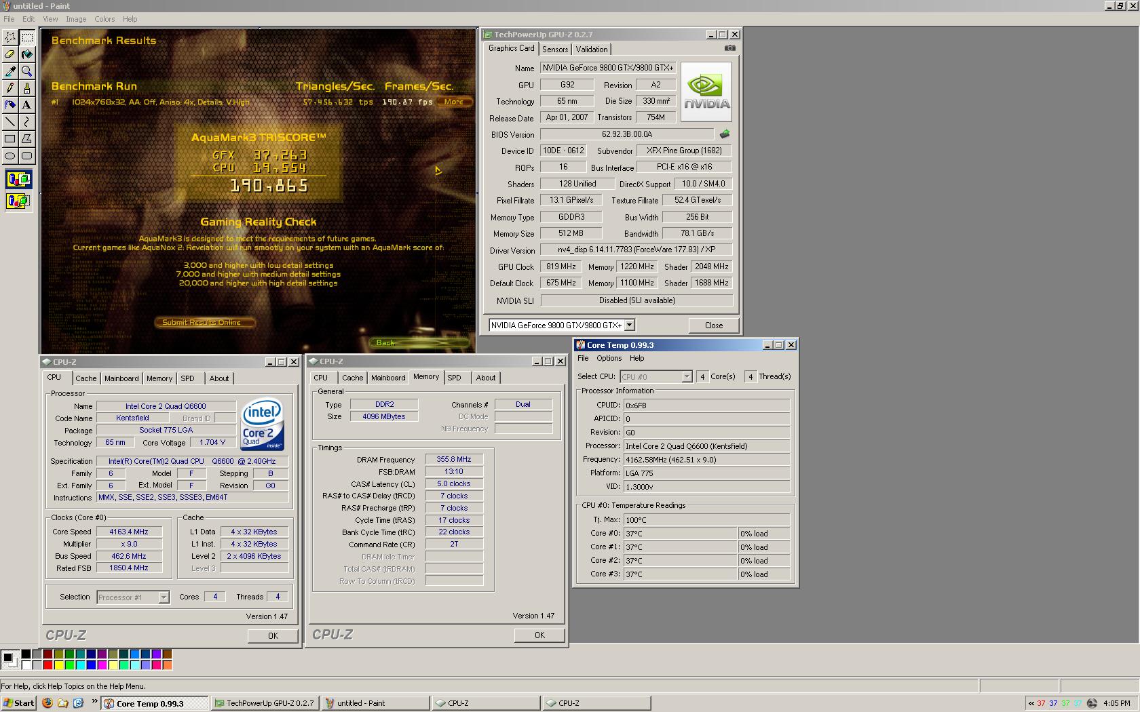Choose the Eraser tool in Paint toolbox

click(x=10, y=54)
